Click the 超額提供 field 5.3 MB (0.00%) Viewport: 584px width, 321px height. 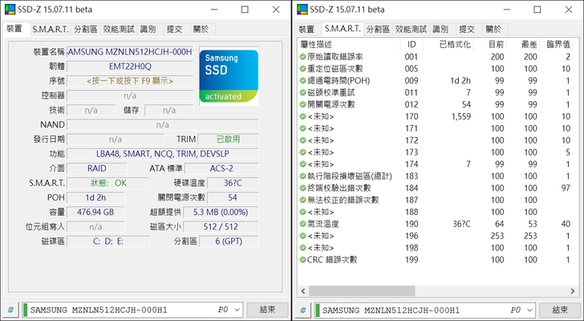221,213
